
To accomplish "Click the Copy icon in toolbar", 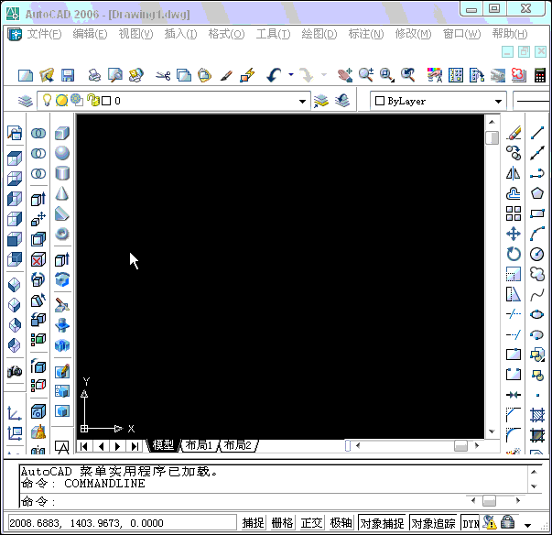I will point(184,75).
